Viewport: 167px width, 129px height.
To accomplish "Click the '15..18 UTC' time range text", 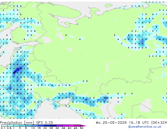I will [x=139, y=123].
